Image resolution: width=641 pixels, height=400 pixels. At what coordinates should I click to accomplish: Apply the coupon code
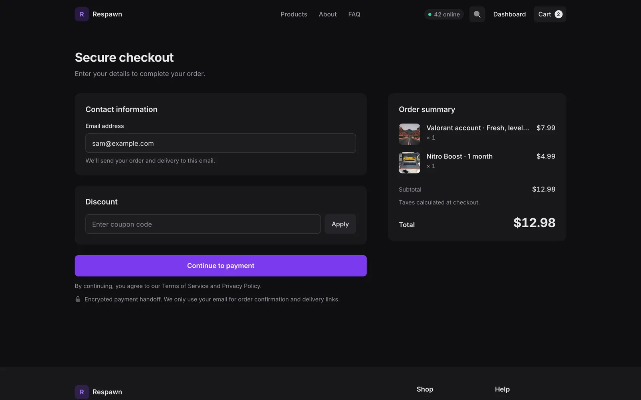click(x=340, y=224)
